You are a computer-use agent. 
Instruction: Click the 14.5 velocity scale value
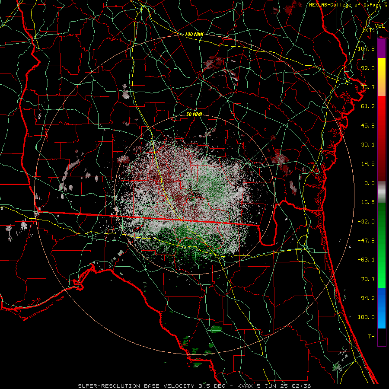[x=368, y=164]
